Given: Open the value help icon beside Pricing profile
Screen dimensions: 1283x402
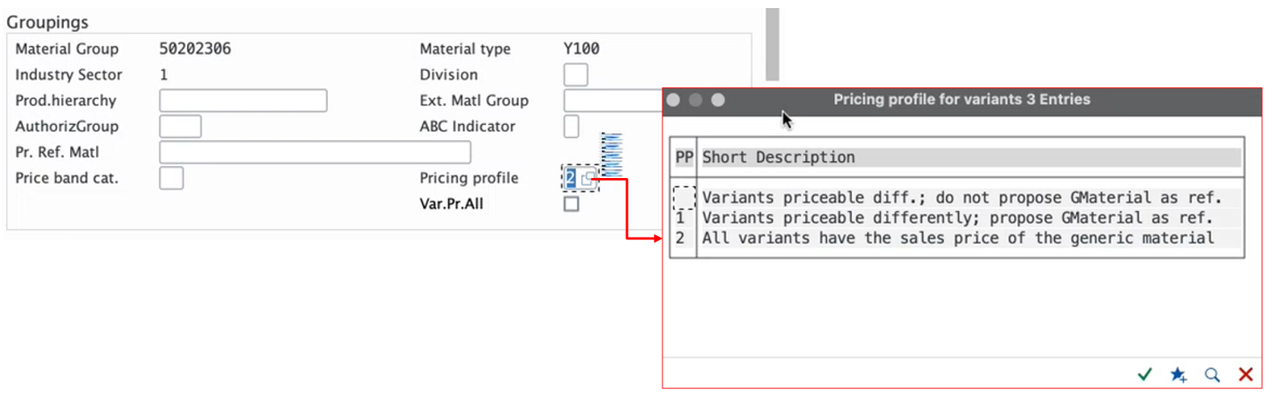Looking at the screenshot, I should click(588, 179).
